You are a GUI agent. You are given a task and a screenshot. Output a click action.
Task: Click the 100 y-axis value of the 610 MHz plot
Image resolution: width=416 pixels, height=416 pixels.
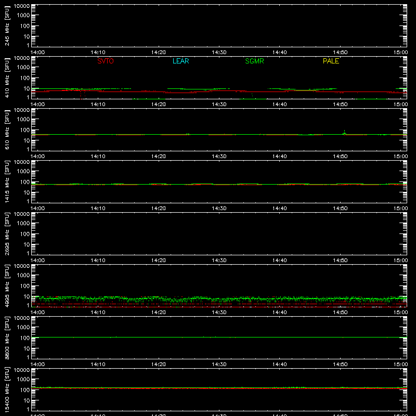coord(25,130)
